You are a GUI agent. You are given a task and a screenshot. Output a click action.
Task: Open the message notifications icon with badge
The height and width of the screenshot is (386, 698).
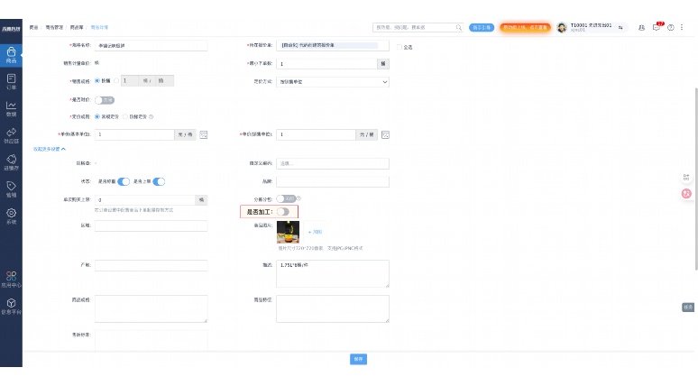pos(657,27)
